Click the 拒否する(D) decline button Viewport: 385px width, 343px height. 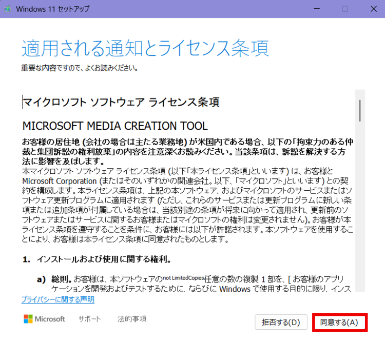[x=281, y=322]
